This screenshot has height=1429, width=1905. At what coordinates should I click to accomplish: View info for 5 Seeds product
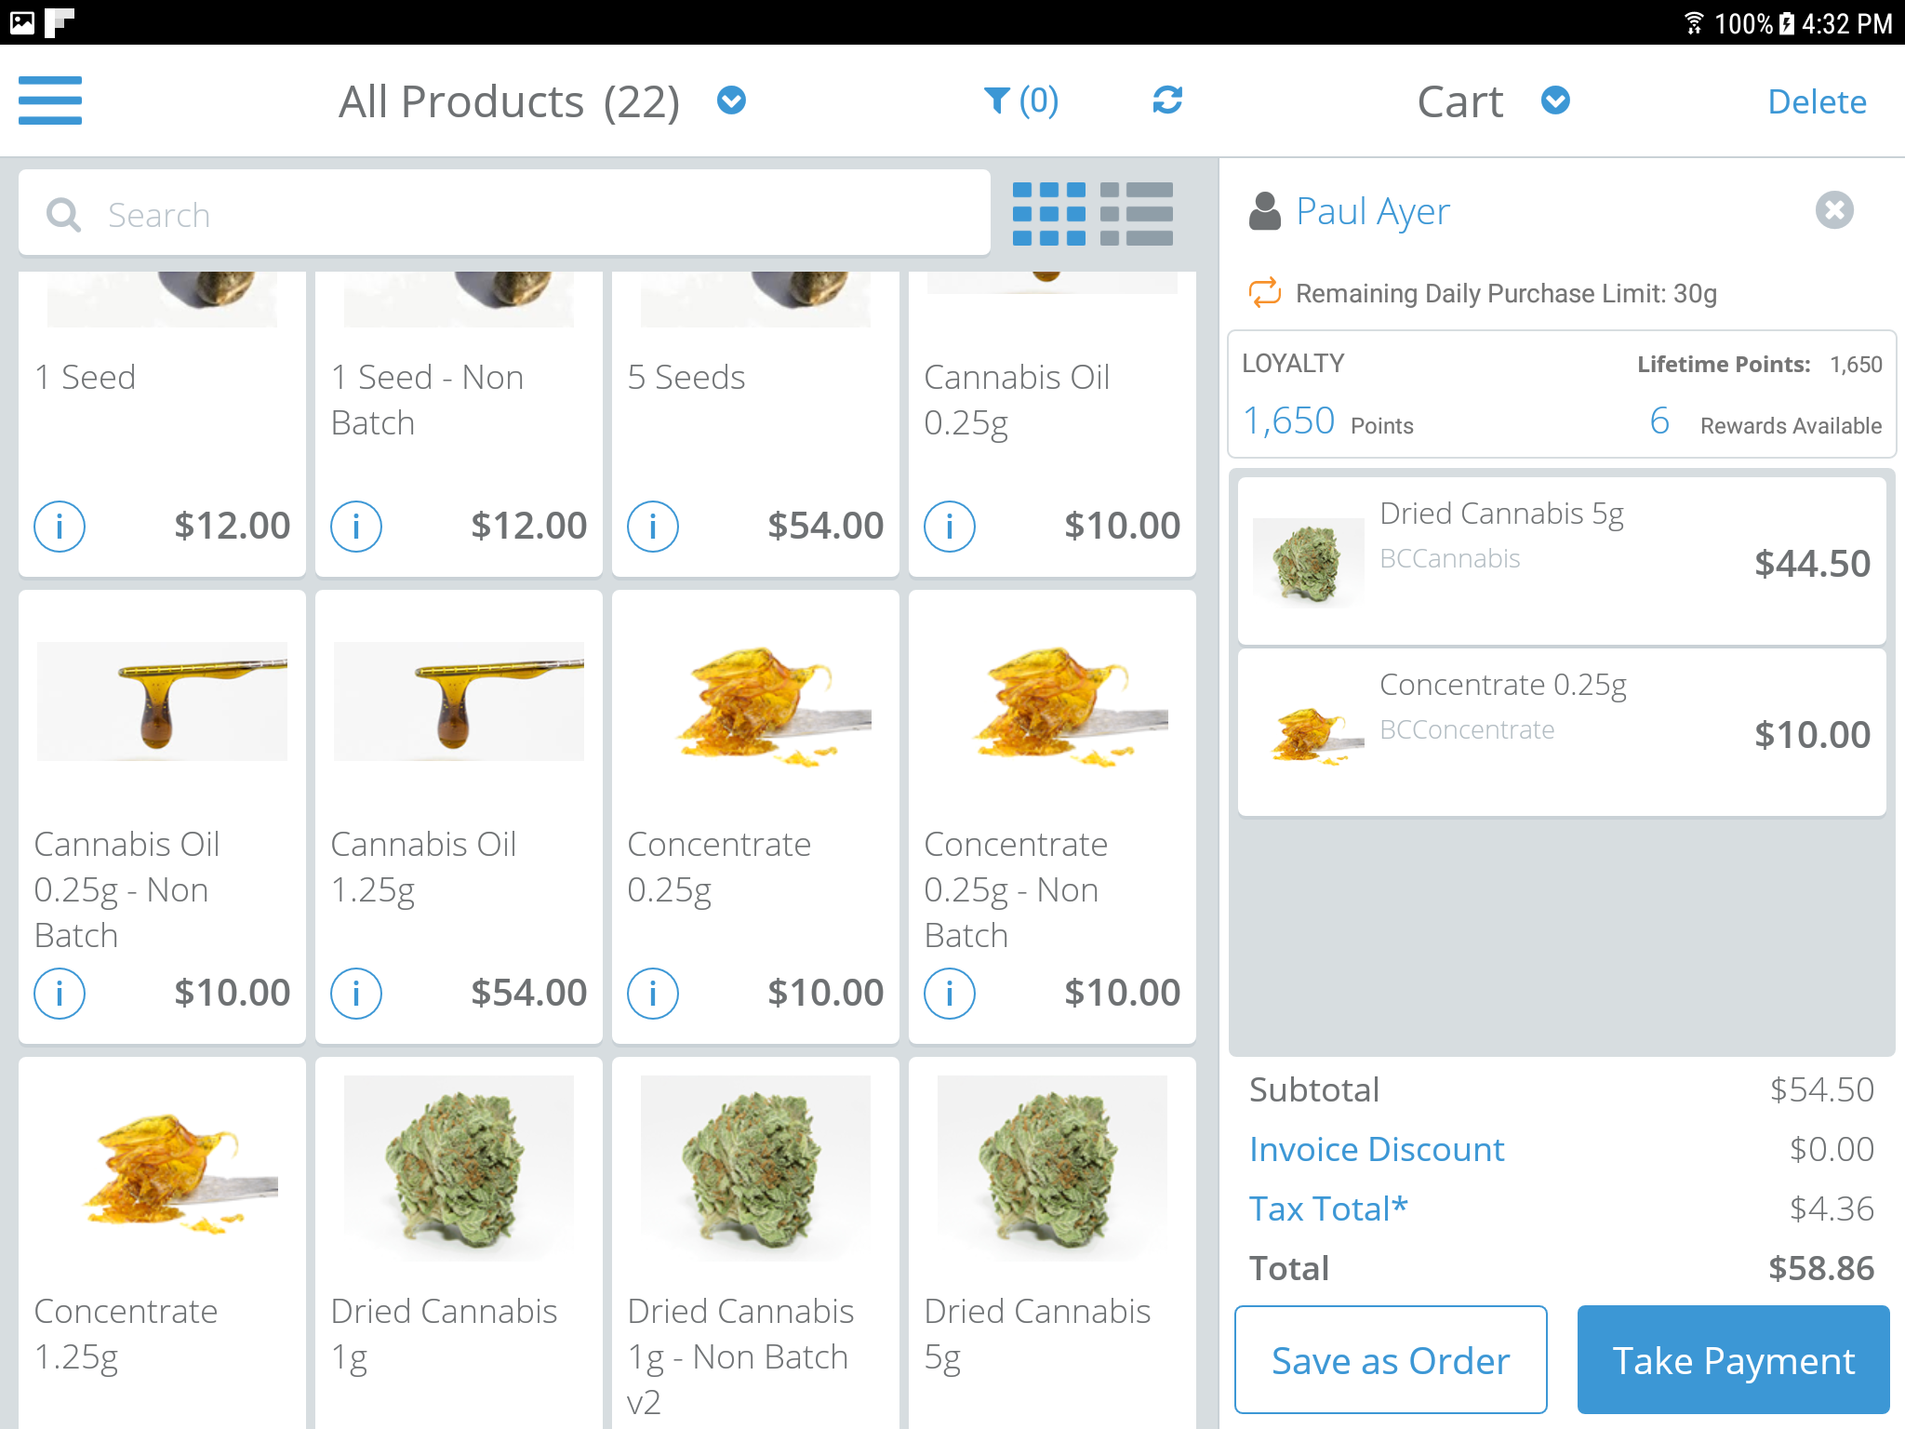coord(653,527)
